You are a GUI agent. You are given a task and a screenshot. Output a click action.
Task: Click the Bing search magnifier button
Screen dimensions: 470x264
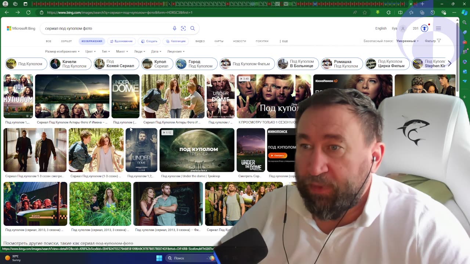coord(192,28)
